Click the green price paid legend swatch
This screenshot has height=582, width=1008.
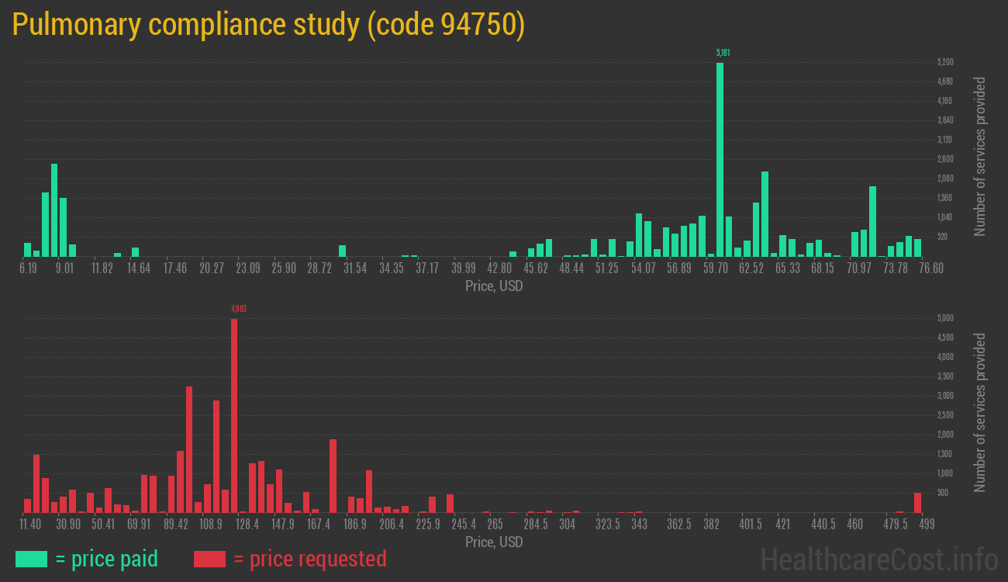tap(30, 559)
